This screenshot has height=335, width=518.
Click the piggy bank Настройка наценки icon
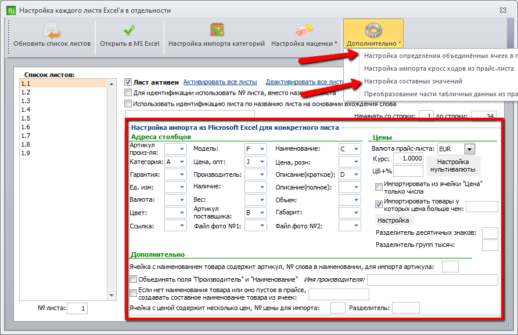pyautogui.click(x=304, y=30)
